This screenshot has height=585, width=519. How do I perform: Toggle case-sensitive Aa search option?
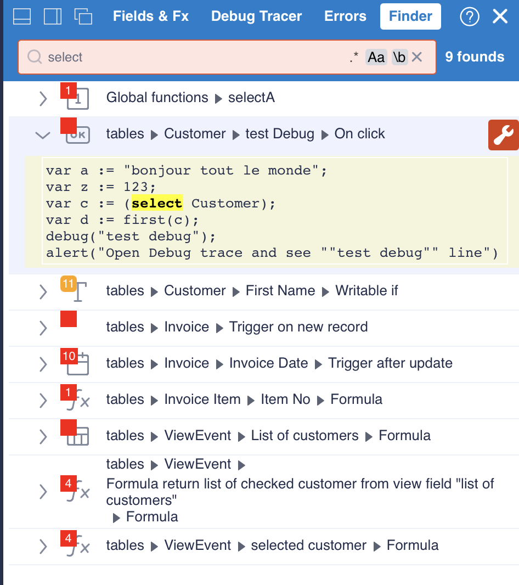376,57
